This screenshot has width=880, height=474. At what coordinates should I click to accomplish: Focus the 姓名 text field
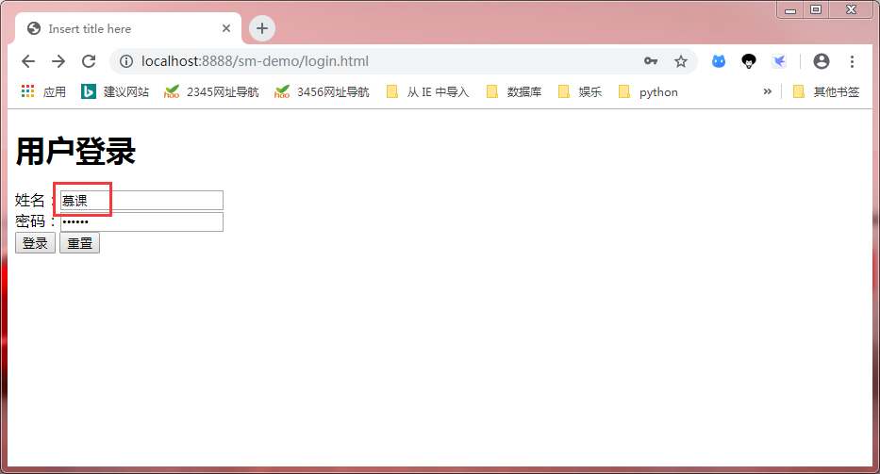click(142, 201)
